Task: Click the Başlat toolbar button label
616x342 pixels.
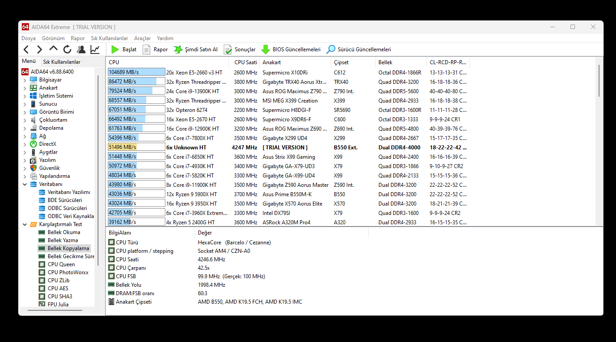Action: (130, 49)
